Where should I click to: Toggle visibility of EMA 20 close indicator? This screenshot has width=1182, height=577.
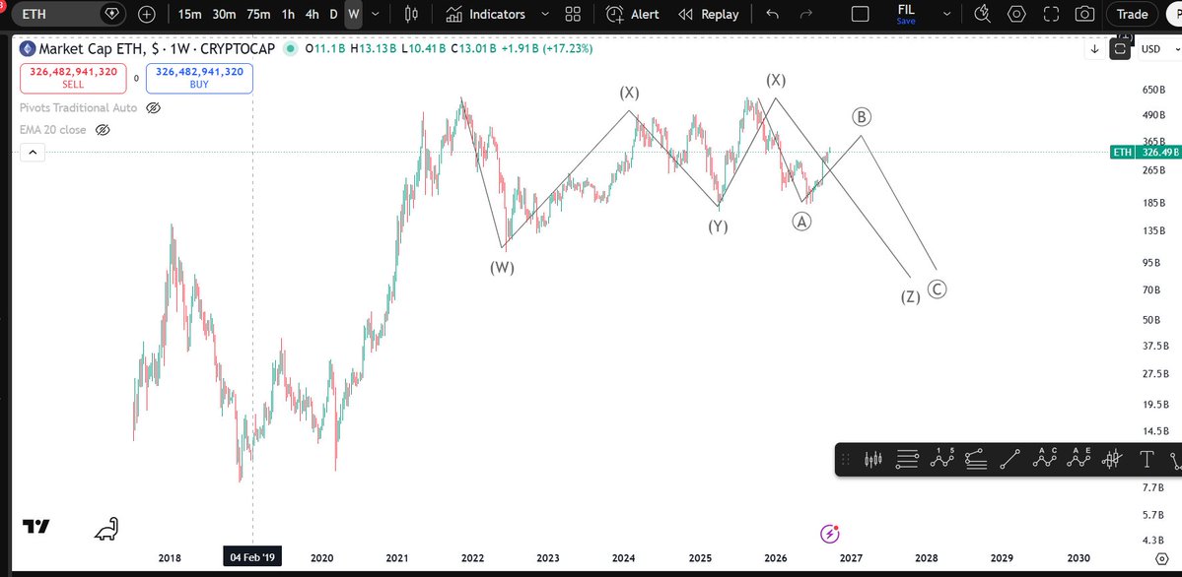tap(104, 130)
